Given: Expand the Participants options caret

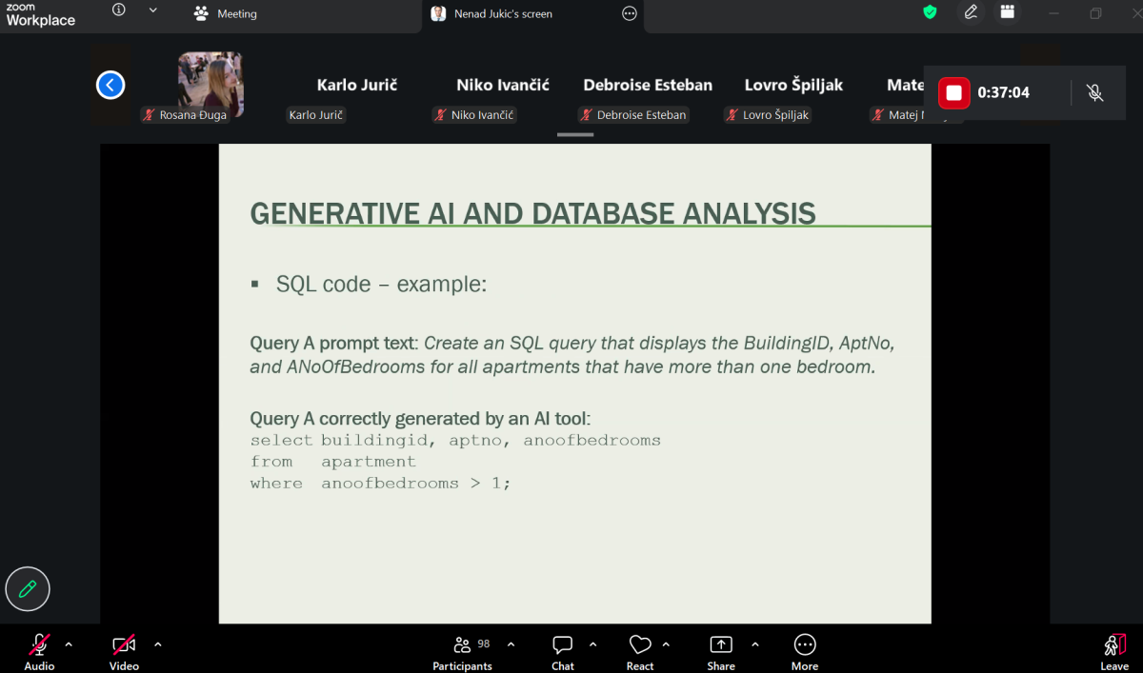Looking at the screenshot, I should point(511,644).
